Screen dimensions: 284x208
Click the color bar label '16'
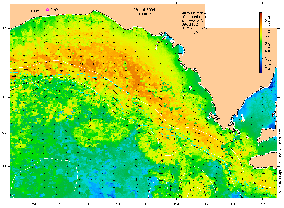pos(265,36)
